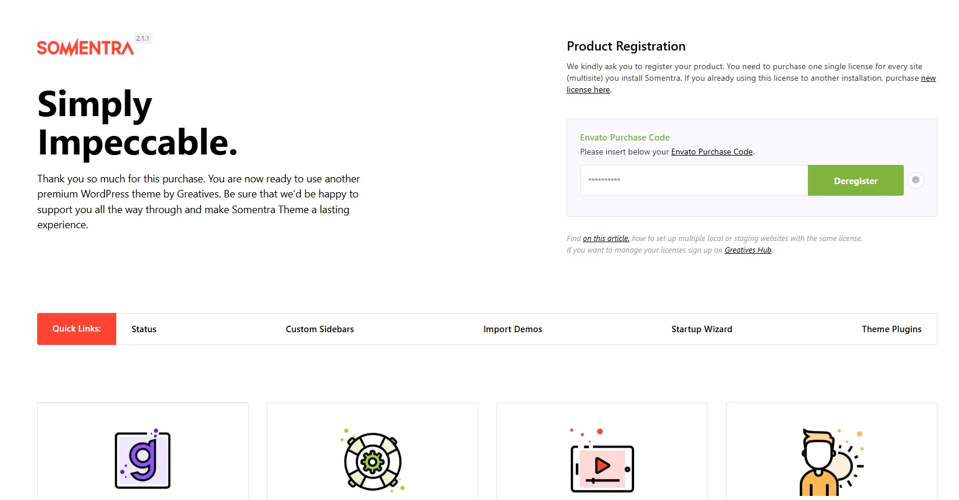The image size is (959, 500).
Task: Visit the Greatives Hub link
Action: click(x=748, y=250)
